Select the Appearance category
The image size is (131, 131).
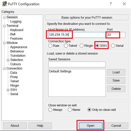click(x=19, y=47)
